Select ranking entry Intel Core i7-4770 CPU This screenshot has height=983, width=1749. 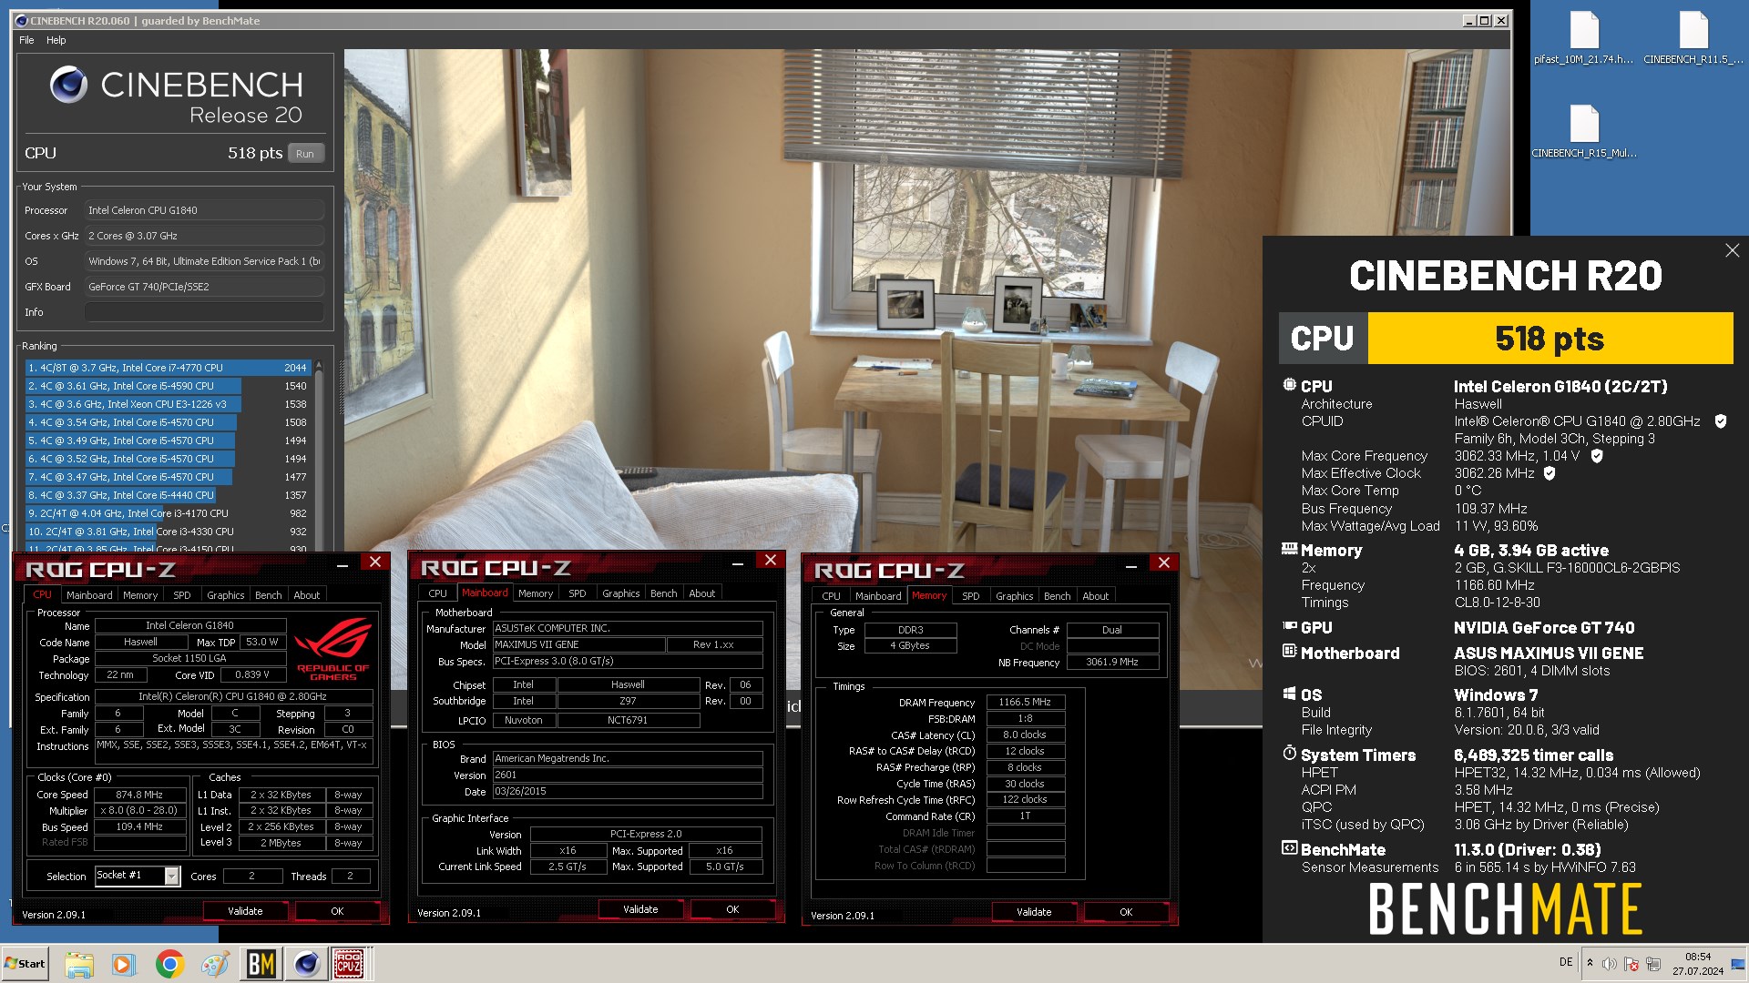[x=168, y=368]
